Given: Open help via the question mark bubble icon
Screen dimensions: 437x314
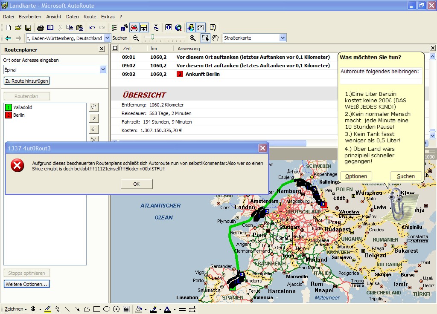Looking at the screenshot, I should click(x=213, y=28).
